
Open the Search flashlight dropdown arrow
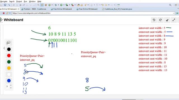tap(88, 5)
